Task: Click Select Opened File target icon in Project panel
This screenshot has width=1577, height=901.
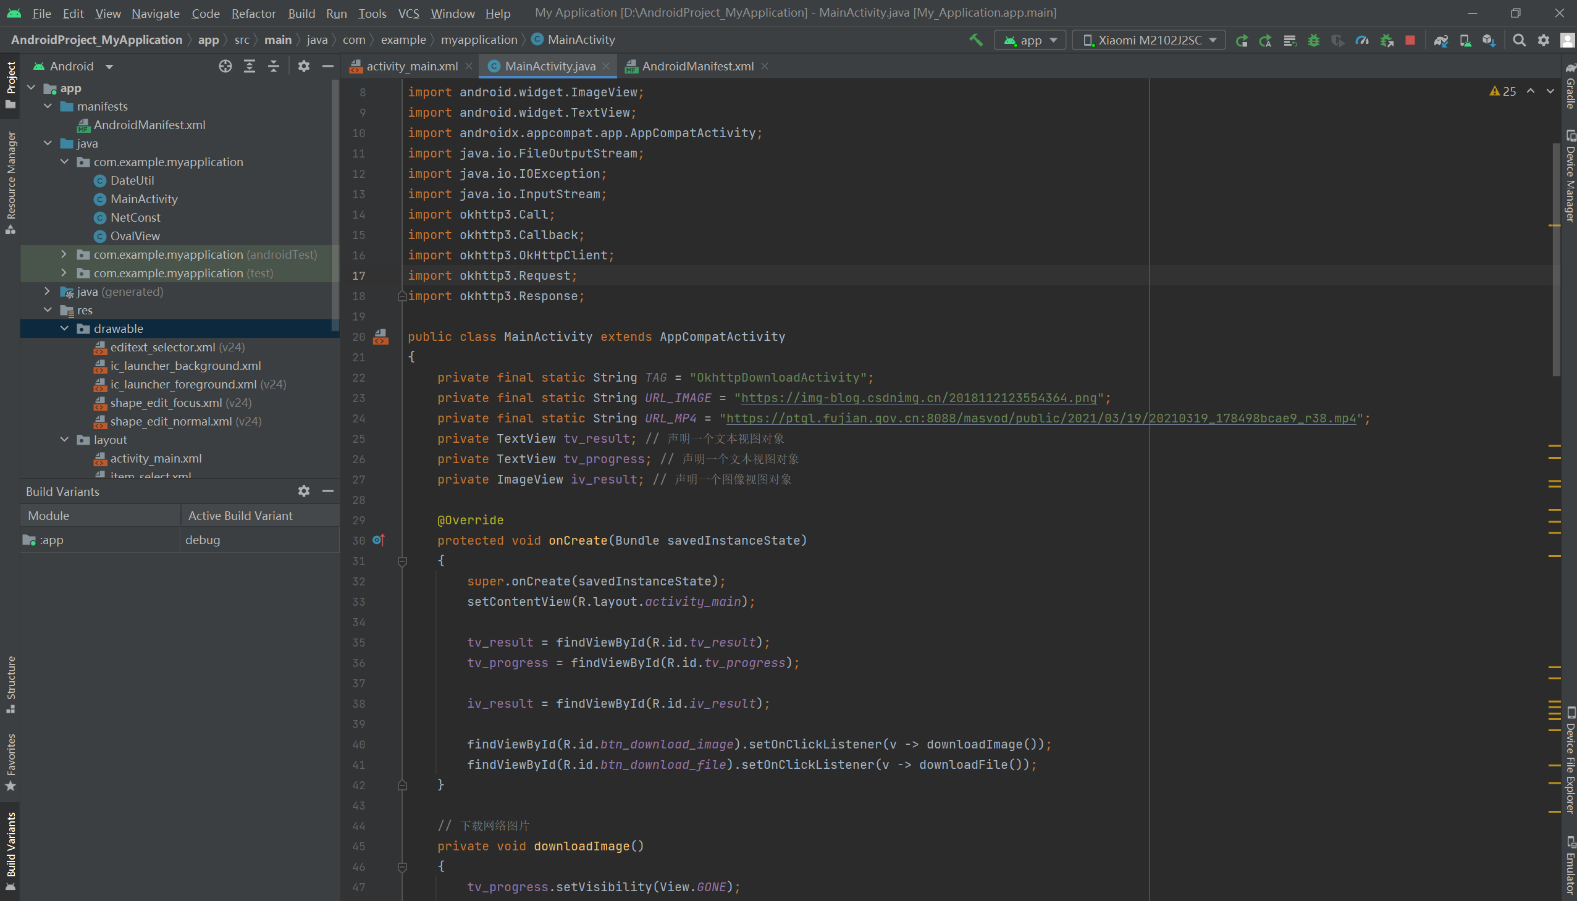Action: point(225,66)
